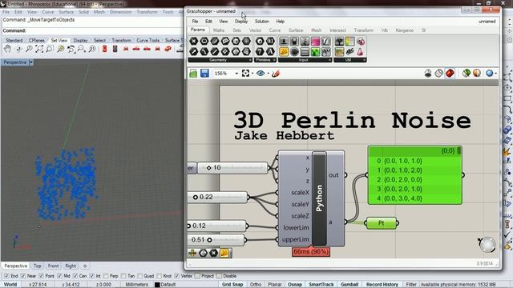The height and width of the screenshot is (288, 513).
Task: Click the highlighted orange icon in Input panel
Action: tap(284, 51)
